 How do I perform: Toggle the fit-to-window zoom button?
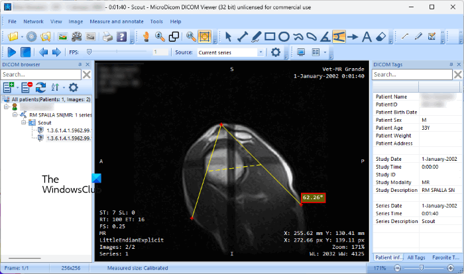pyautogui.click(x=205, y=36)
